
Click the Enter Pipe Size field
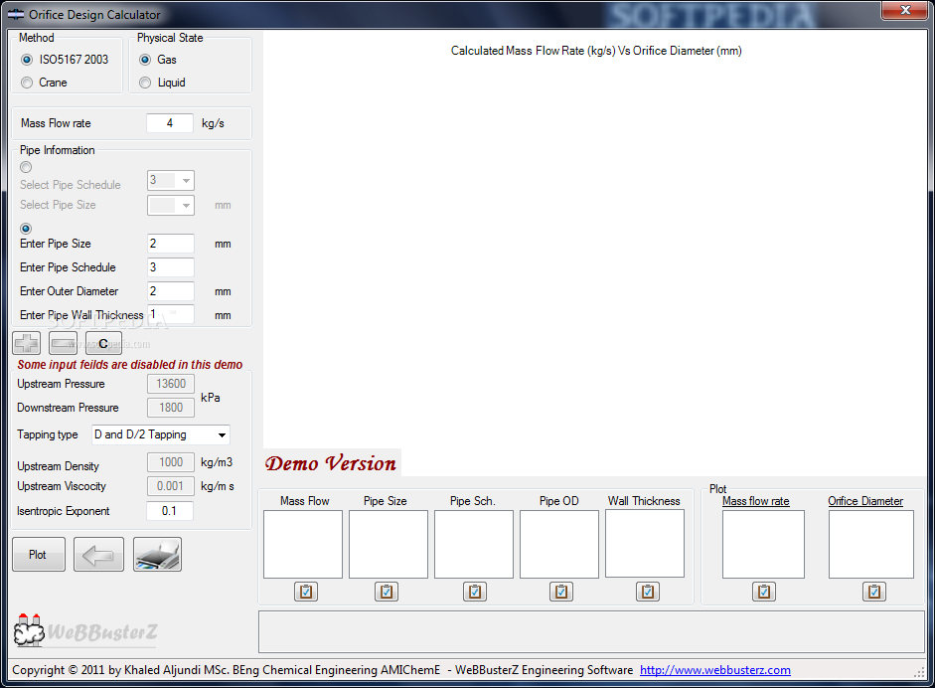point(171,244)
